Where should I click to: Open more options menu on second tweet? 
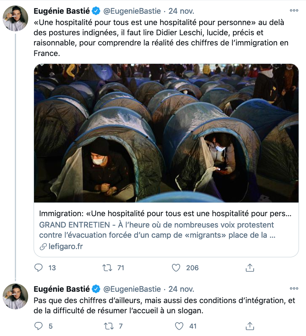click(294, 289)
